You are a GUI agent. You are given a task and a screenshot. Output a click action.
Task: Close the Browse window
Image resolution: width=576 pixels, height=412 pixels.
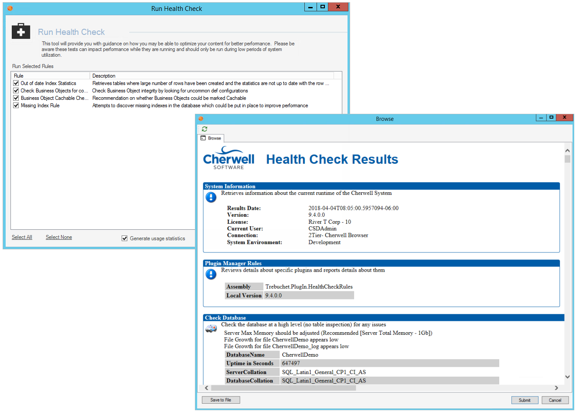(x=564, y=118)
